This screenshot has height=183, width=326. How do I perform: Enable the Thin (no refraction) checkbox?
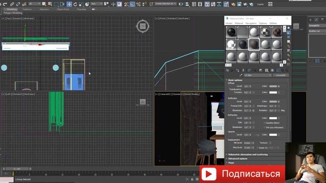(x=264, y=128)
